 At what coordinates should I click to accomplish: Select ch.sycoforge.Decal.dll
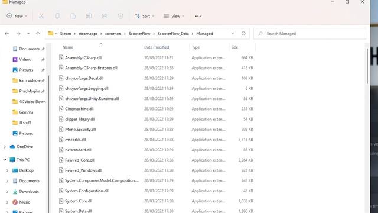pos(84,78)
